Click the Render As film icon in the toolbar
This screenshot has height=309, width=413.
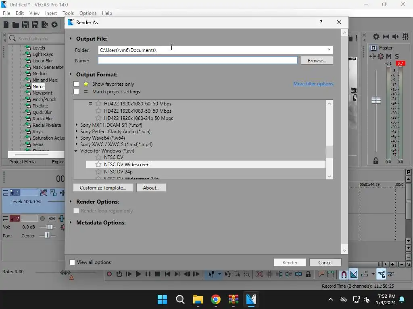(x=45, y=25)
